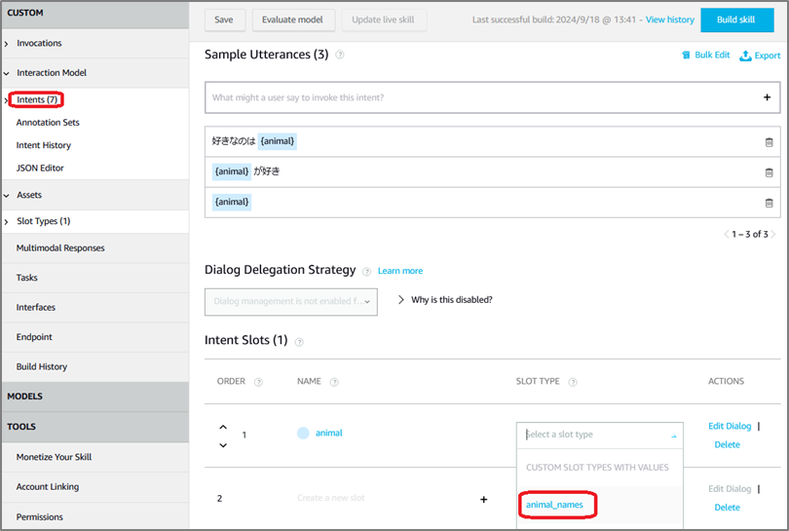This screenshot has height=531, width=789.
Task: Click the 'Select a slot type' field
Action: coord(600,435)
